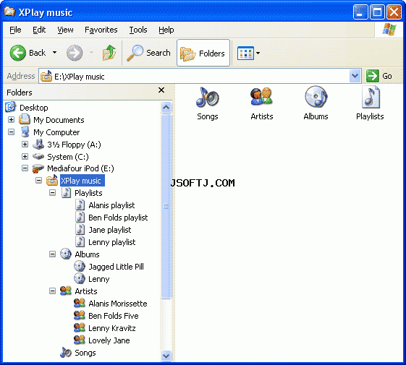Click folder tree scroll up arrow
Viewport: 406px width, 365px height.
[166, 107]
